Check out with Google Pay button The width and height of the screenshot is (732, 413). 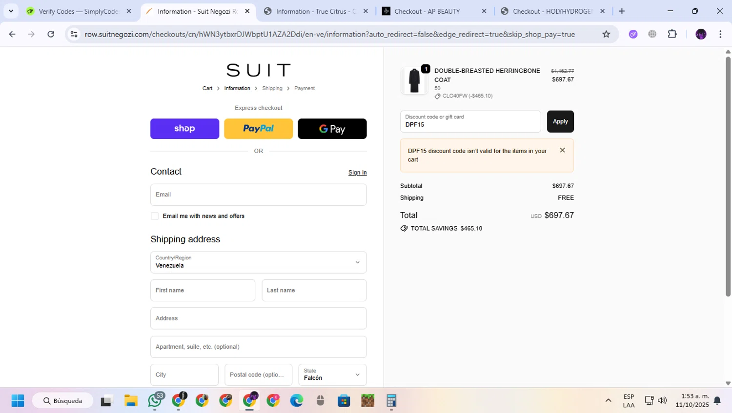tap(332, 129)
